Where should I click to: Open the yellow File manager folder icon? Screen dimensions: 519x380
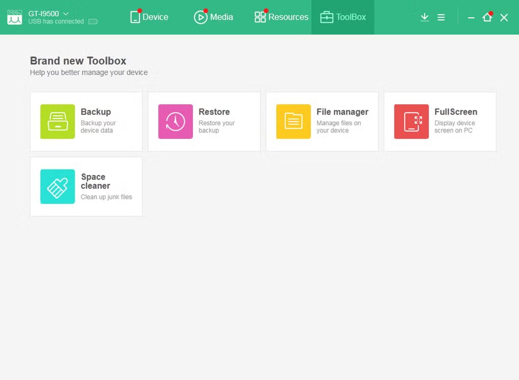pyautogui.click(x=294, y=122)
